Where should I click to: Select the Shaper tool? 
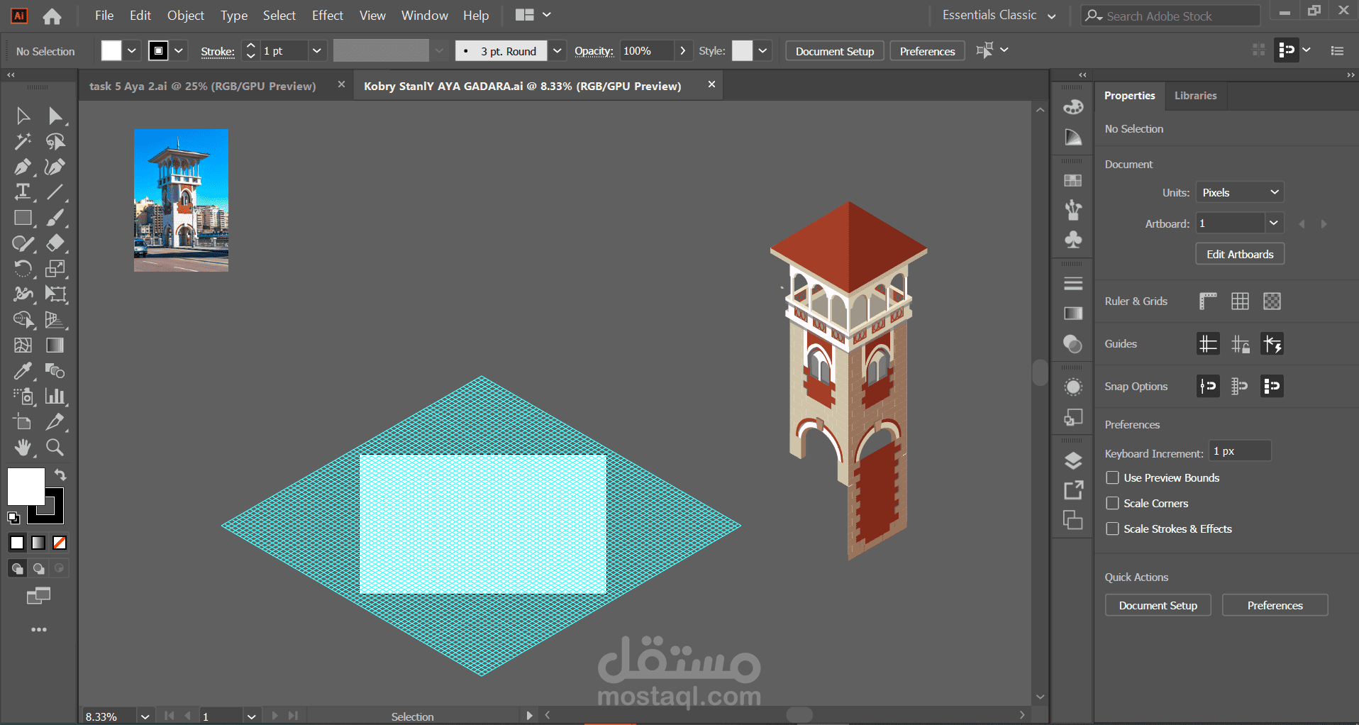(x=23, y=243)
